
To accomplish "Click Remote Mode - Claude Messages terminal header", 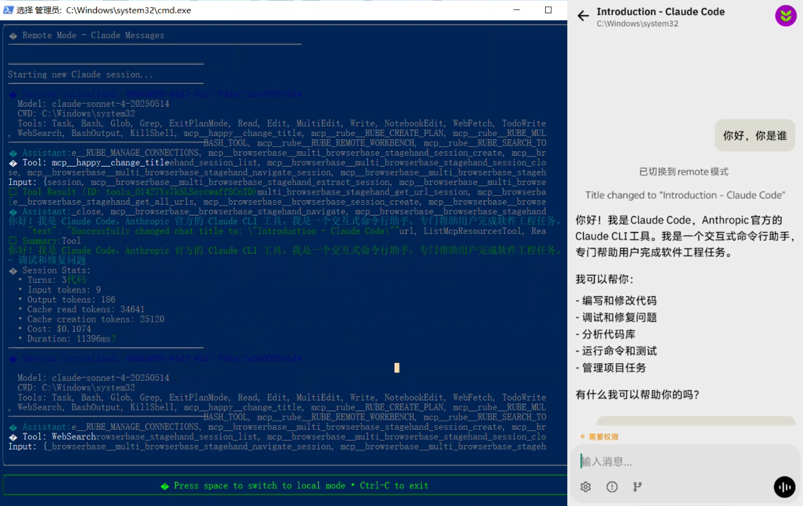I will point(86,35).
